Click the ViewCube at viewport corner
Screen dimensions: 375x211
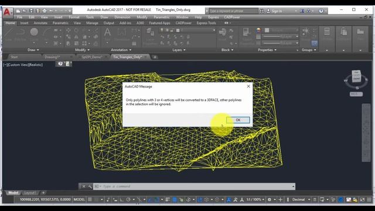point(356,77)
